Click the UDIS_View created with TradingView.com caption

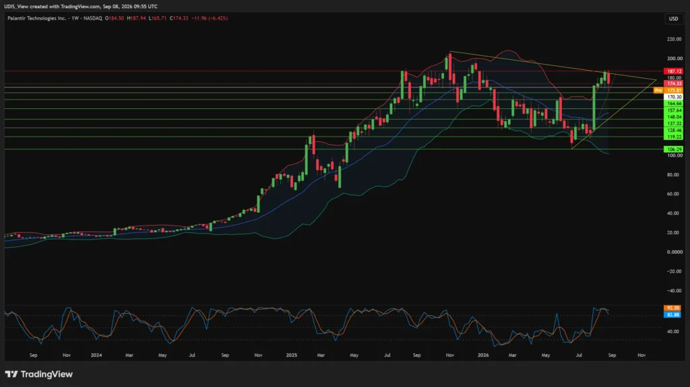[x=81, y=7]
